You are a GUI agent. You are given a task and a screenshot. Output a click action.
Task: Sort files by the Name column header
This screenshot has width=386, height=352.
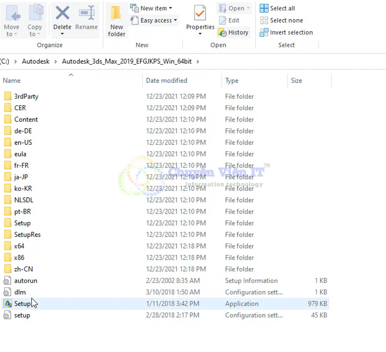[12, 81]
